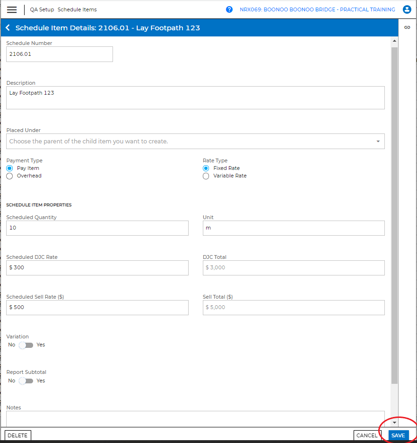Viewport: 417px width, 443px height.
Task: Open the Placed Under dropdown
Action: [195, 141]
